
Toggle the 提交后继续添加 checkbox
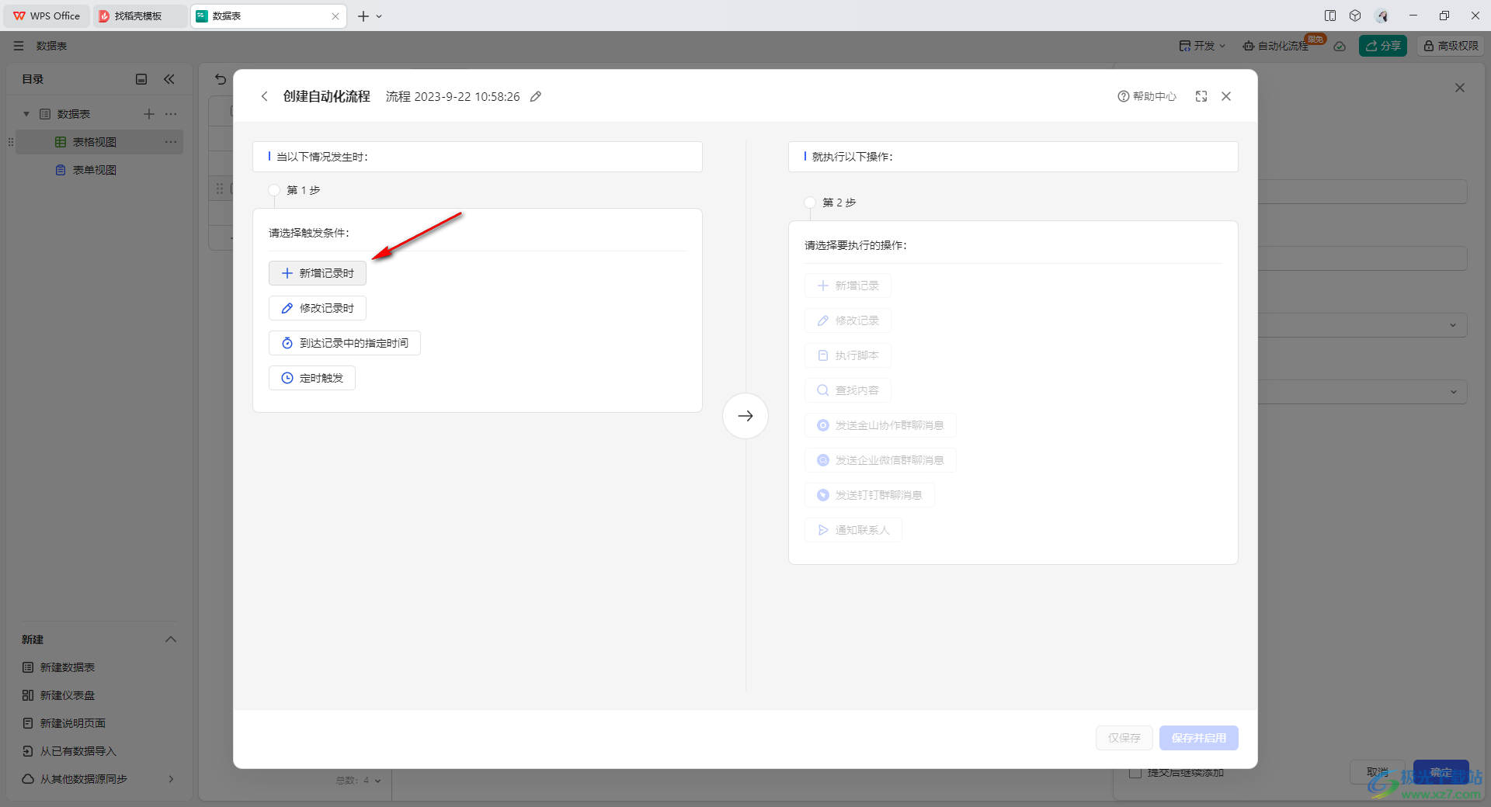1135,773
